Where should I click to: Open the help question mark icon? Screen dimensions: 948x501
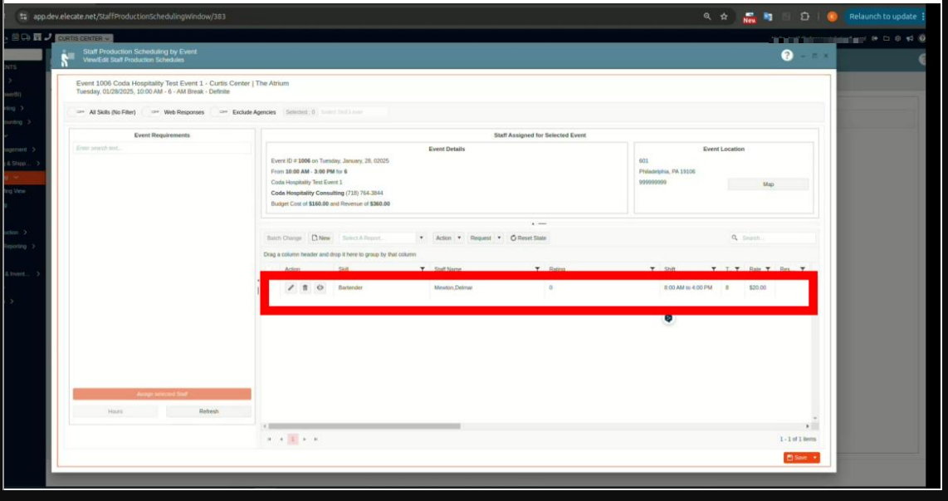[787, 55]
